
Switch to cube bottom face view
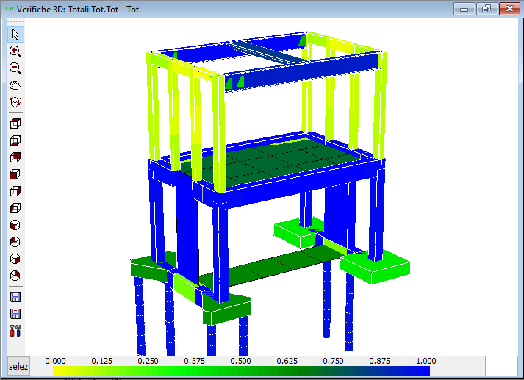(x=15, y=140)
